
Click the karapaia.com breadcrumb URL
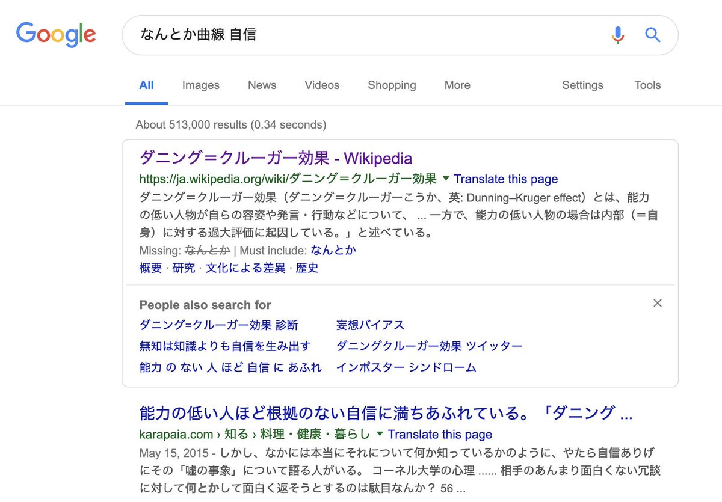pyautogui.click(x=255, y=435)
